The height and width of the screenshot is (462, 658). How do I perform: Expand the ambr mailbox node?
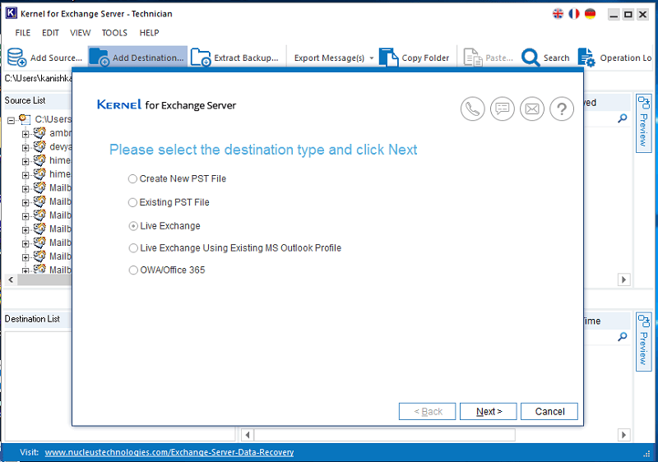pyautogui.click(x=25, y=135)
